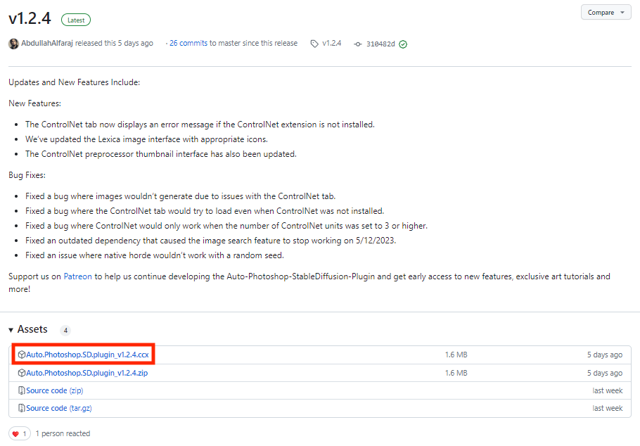Click package icon for the .ccx asset

[22, 355]
